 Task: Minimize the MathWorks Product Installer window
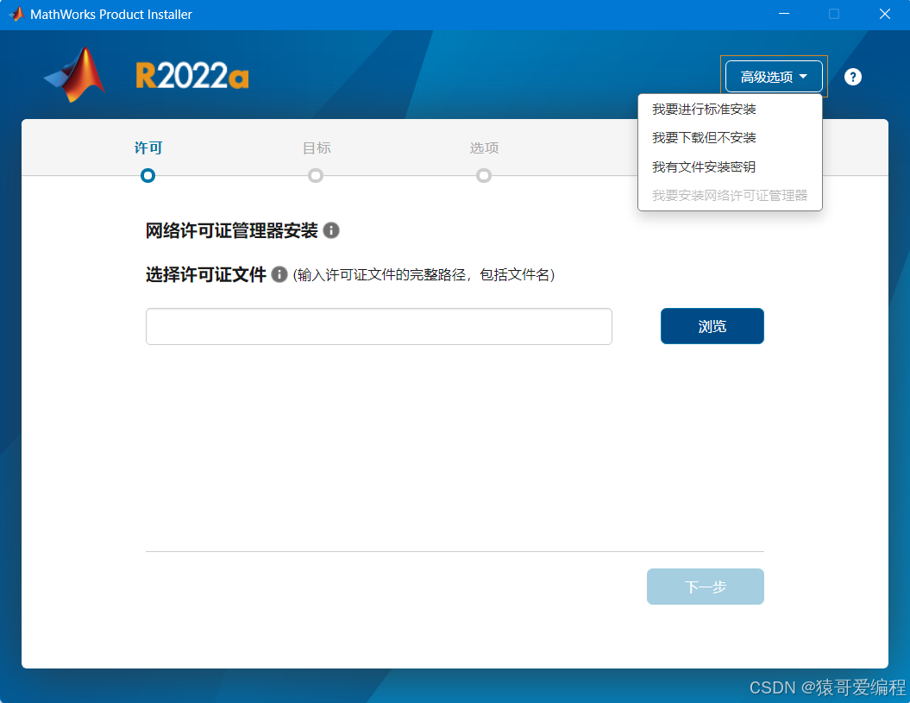[x=784, y=14]
